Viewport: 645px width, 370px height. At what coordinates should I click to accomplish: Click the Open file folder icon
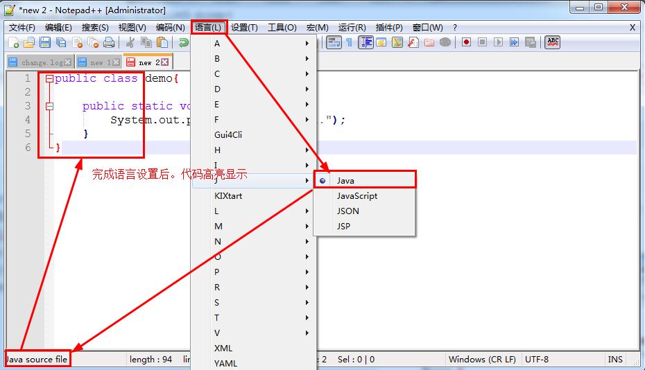[29, 42]
